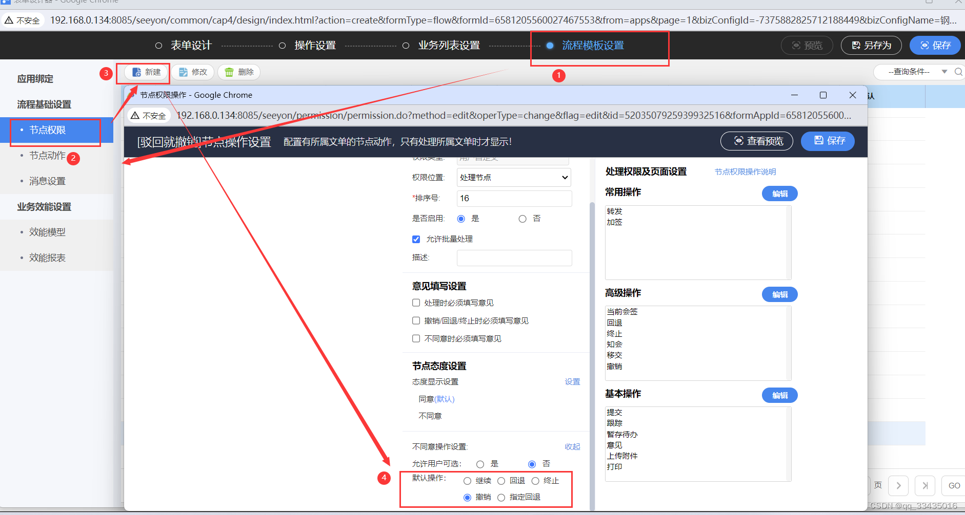Image resolution: width=965 pixels, height=515 pixels.
Task: Select 暂存待办 in 基本操作 list
Action: pyautogui.click(x=622, y=435)
